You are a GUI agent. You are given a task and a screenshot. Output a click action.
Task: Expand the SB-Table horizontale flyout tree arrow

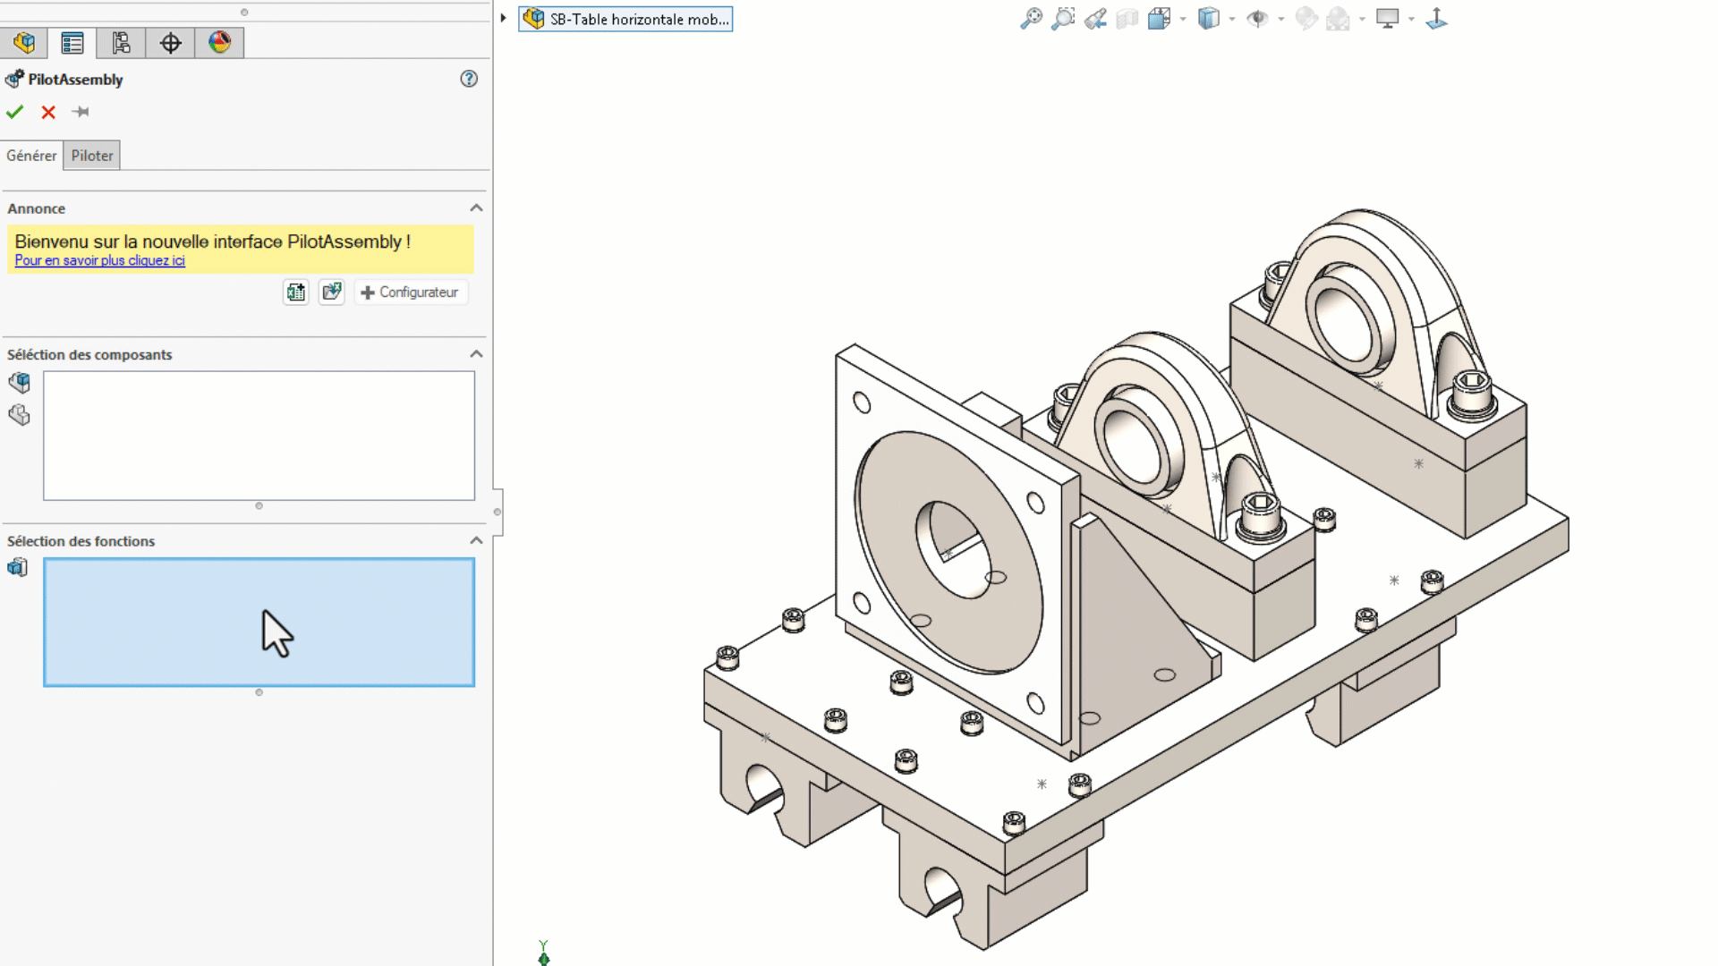(x=504, y=18)
